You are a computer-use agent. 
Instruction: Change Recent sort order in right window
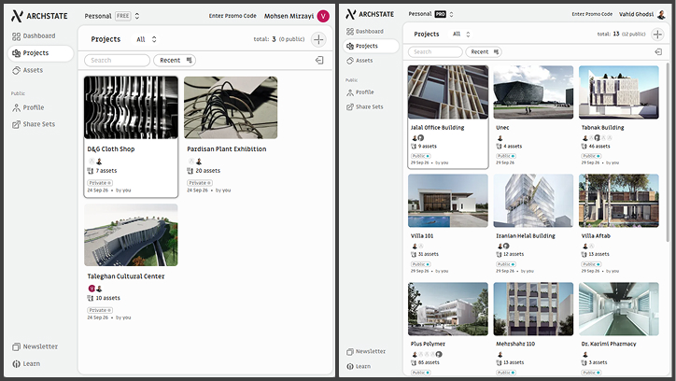[484, 51]
